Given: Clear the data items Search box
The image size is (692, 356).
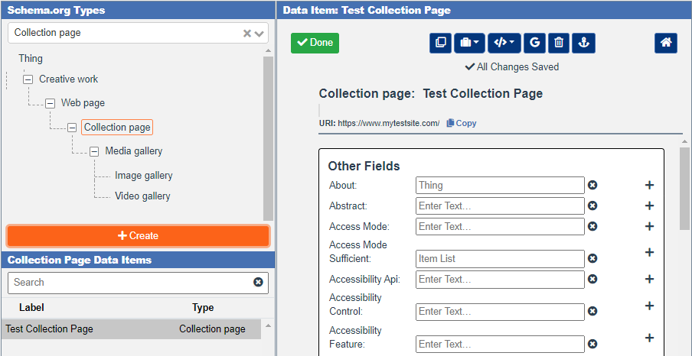Looking at the screenshot, I should (x=258, y=283).
